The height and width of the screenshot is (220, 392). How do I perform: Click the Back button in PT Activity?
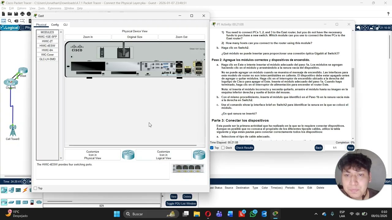(318, 148)
